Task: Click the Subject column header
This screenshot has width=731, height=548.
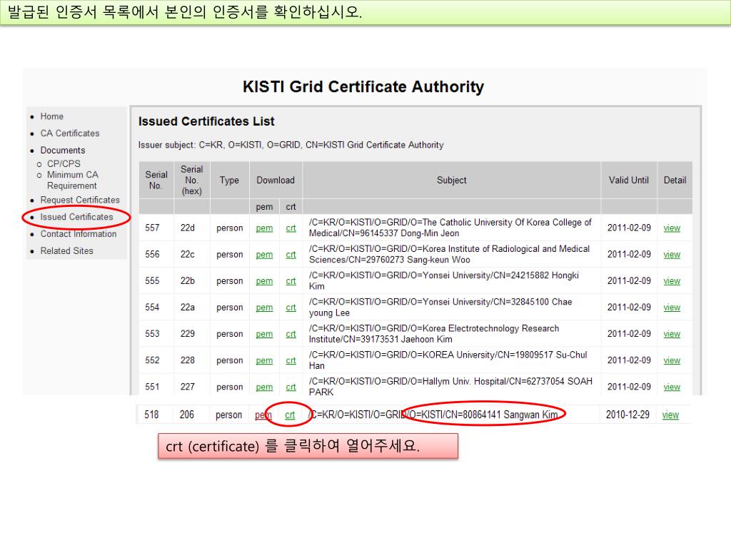Action: pyautogui.click(x=452, y=181)
